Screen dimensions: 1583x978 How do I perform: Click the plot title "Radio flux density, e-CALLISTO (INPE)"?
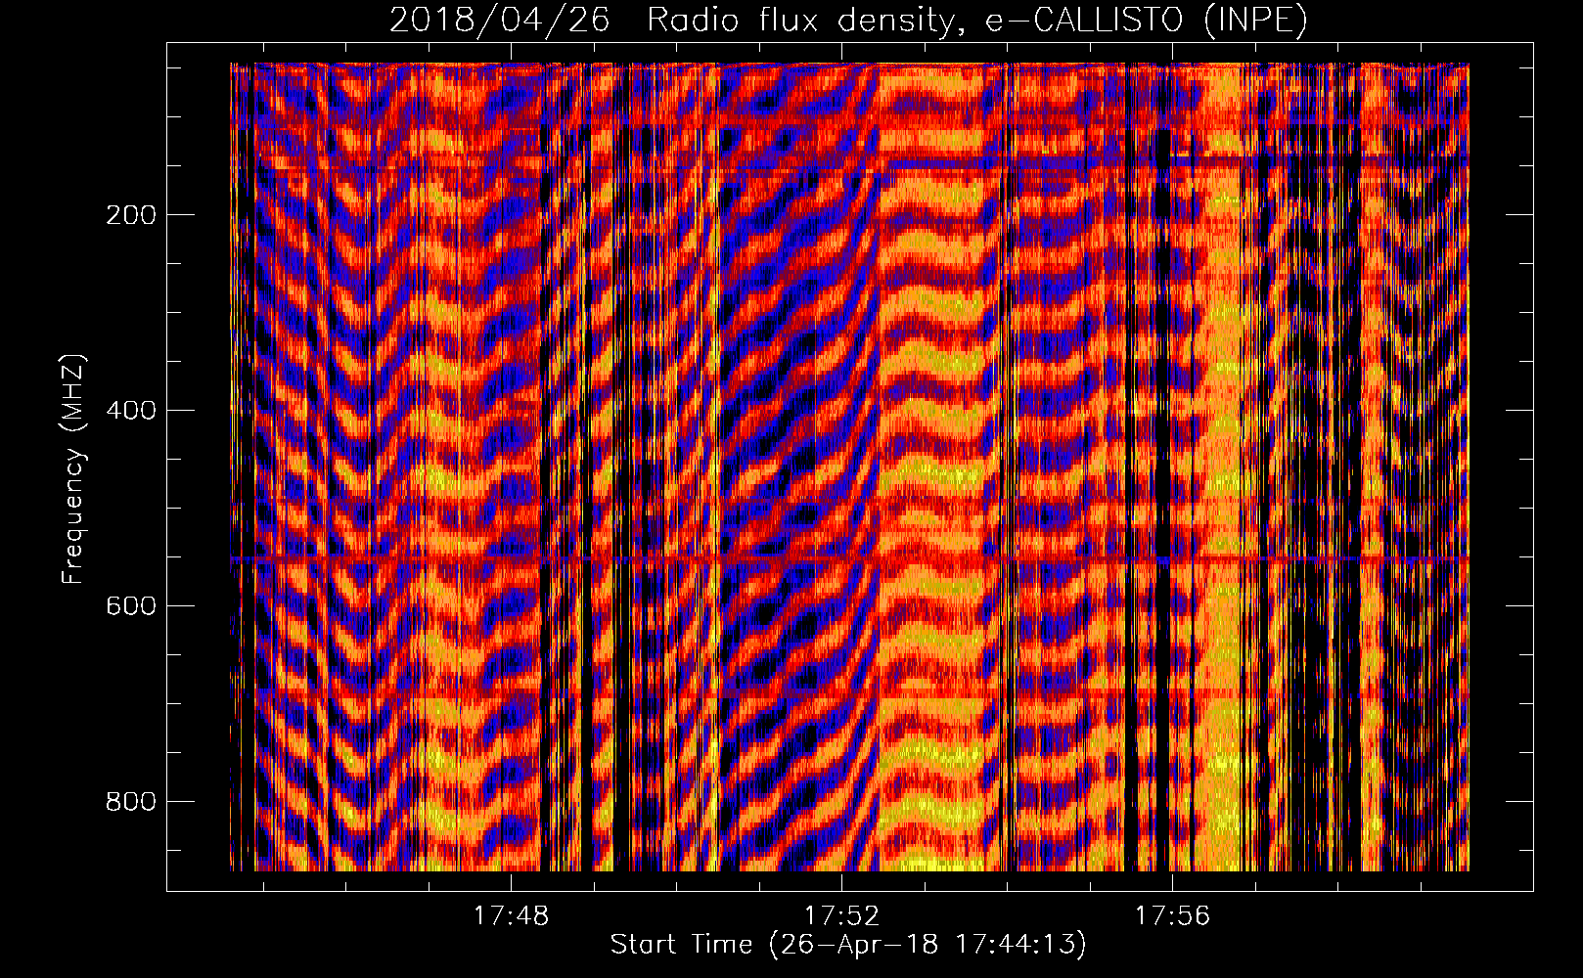point(977,20)
